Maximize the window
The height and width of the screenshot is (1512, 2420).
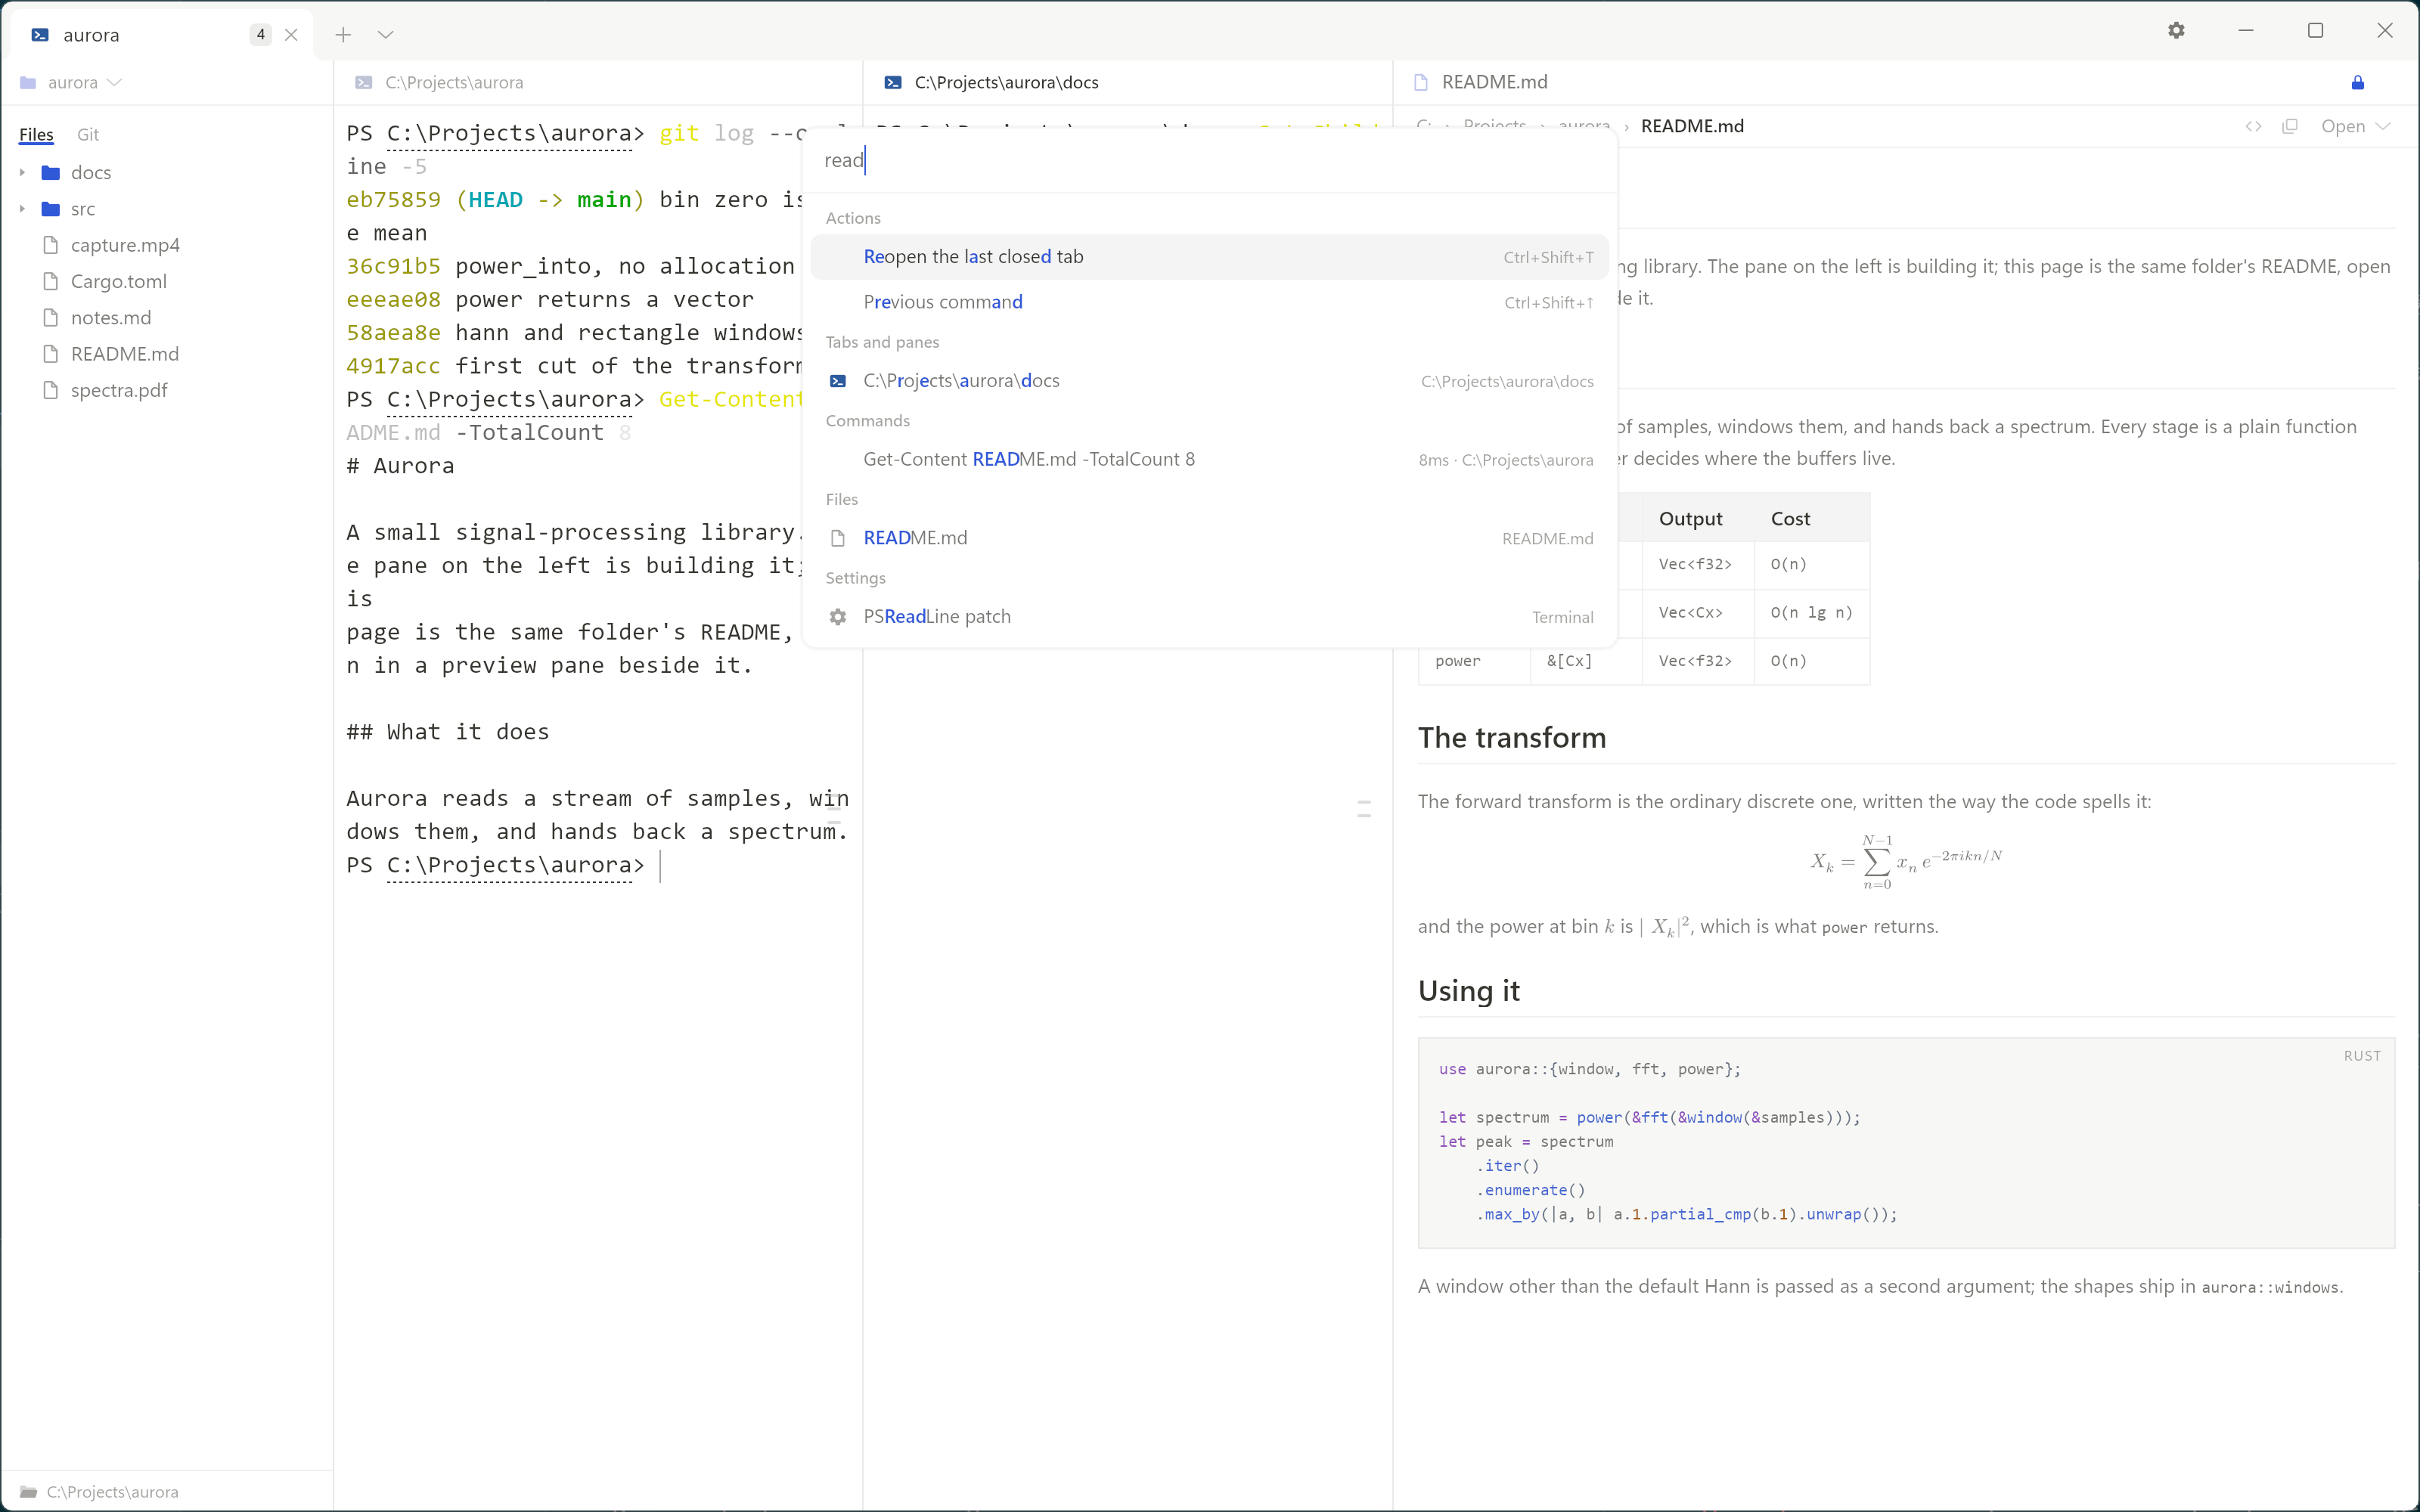(2315, 31)
